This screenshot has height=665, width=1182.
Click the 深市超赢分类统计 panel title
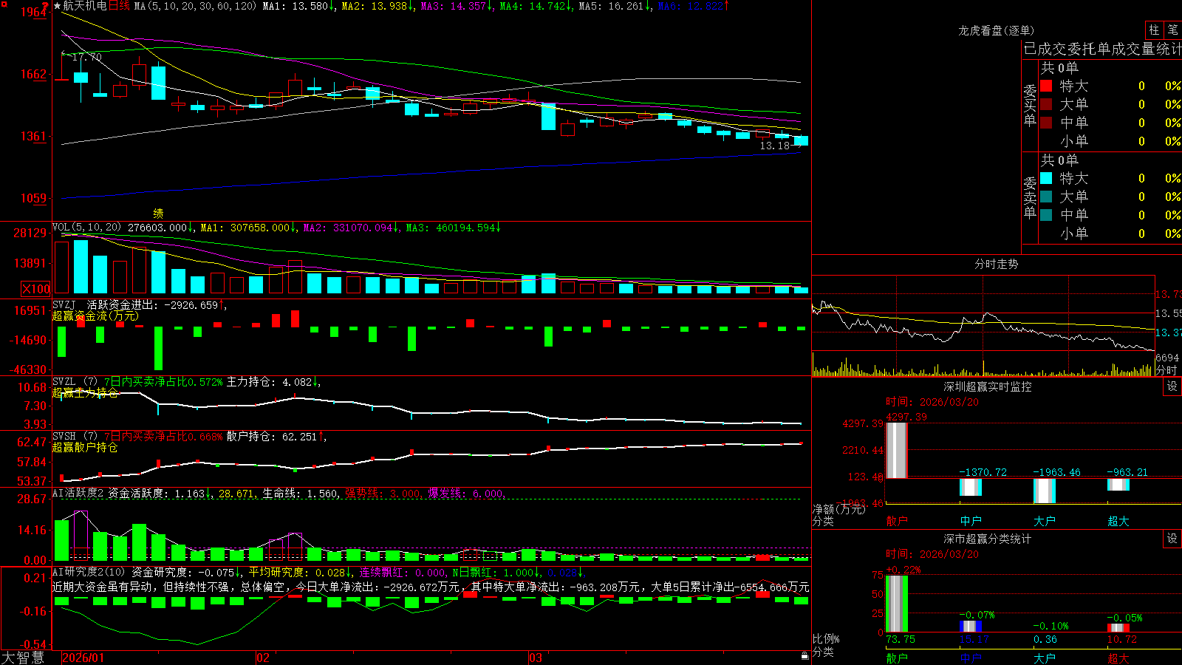click(x=988, y=539)
